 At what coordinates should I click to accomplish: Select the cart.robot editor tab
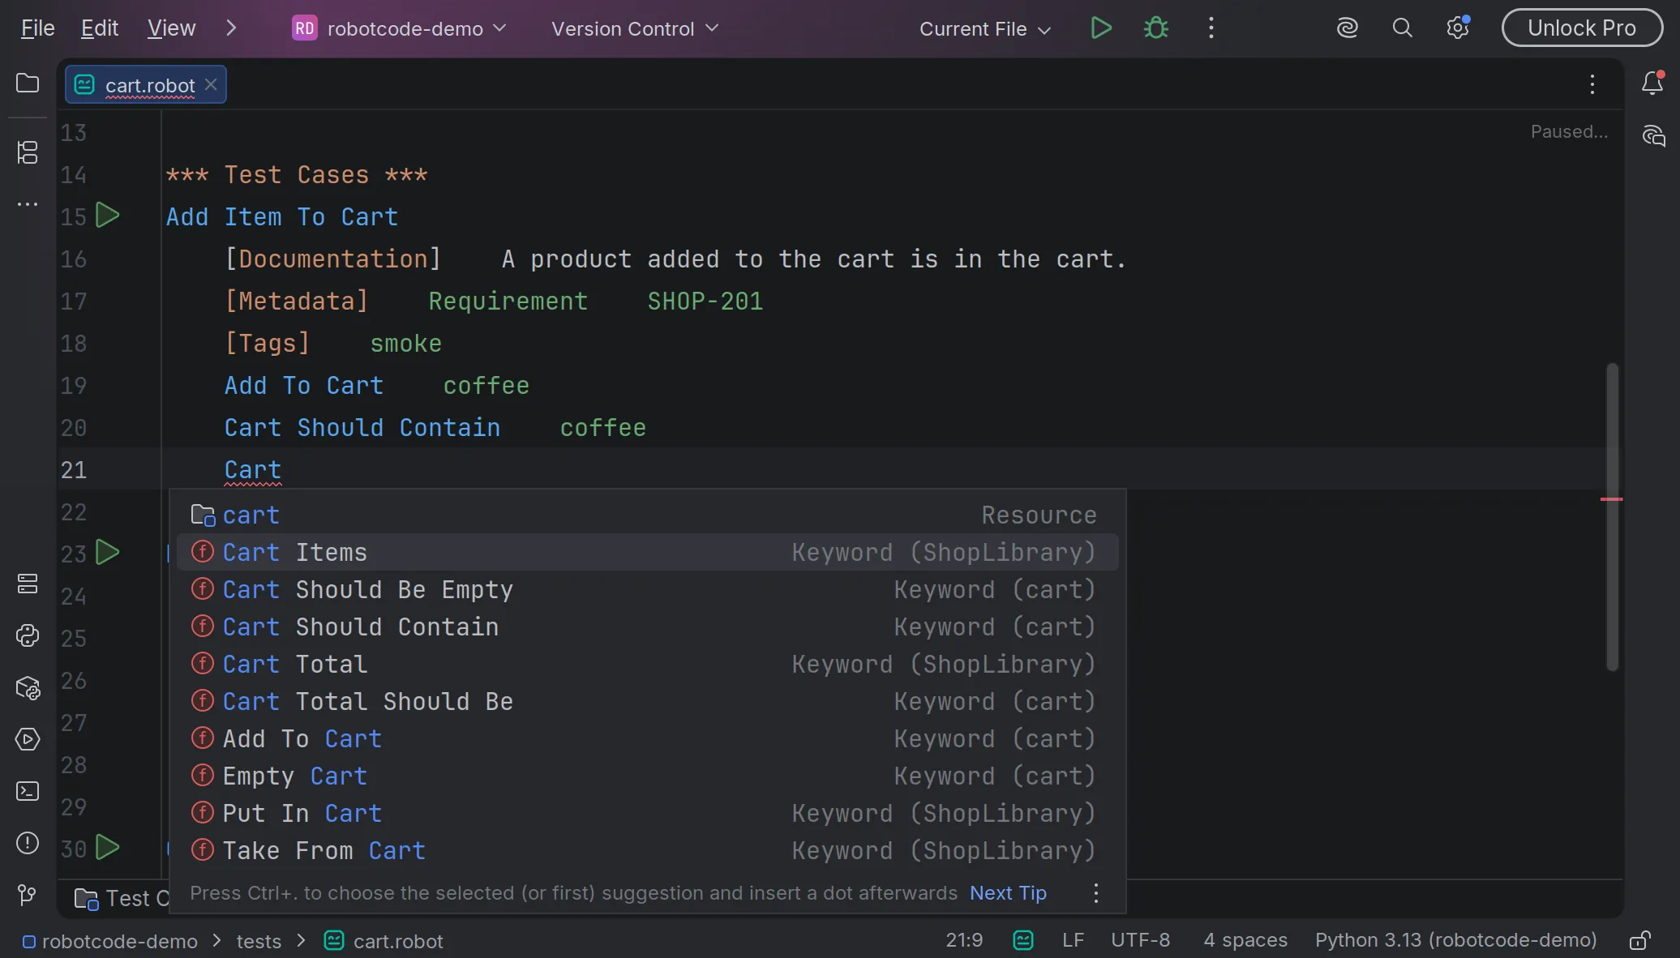click(x=146, y=85)
